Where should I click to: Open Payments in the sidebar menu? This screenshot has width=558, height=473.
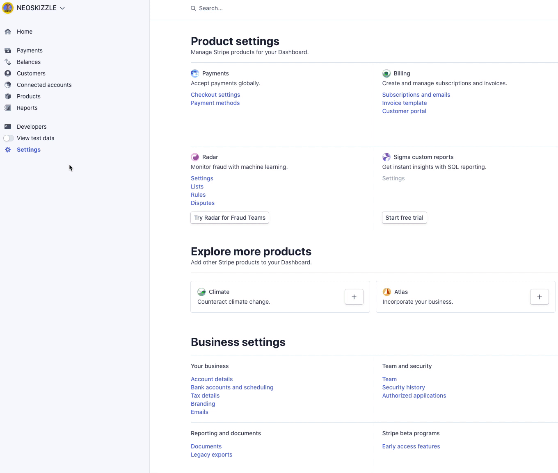[x=30, y=50]
